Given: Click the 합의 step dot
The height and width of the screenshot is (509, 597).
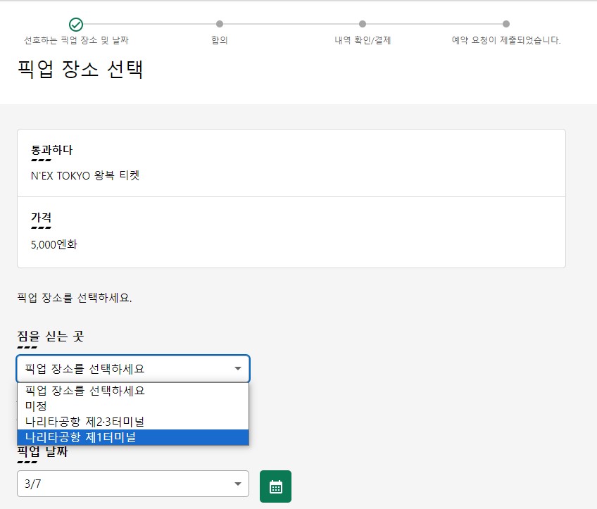Looking at the screenshot, I should (x=220, y=24).
